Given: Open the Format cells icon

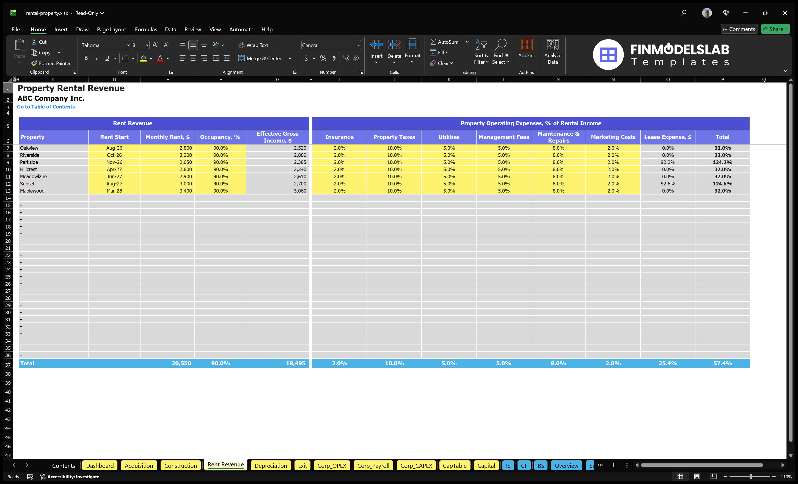Looking at the screenshot, I should (412, 44).
